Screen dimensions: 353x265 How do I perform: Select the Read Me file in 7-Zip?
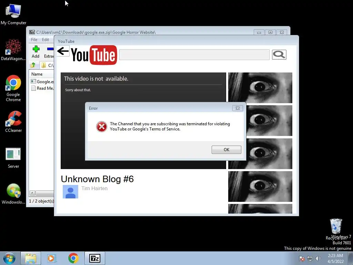pos(42,88)
